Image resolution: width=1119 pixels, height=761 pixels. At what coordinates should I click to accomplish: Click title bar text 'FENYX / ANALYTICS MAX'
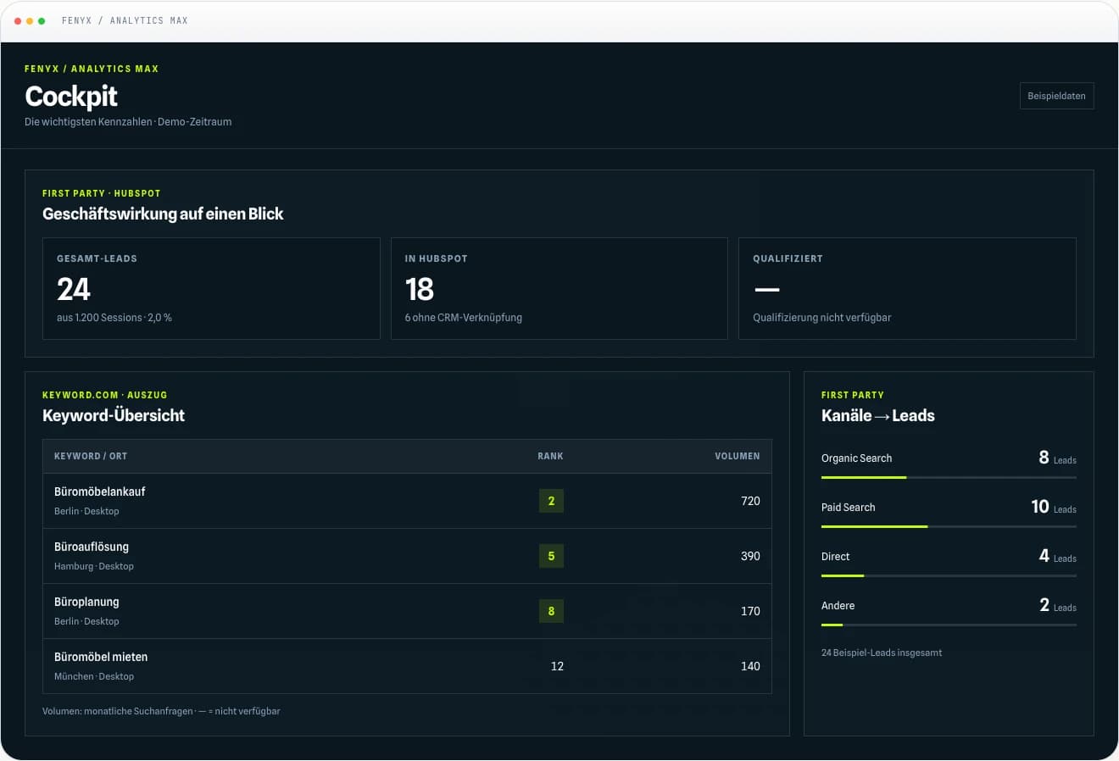(125, 20)
